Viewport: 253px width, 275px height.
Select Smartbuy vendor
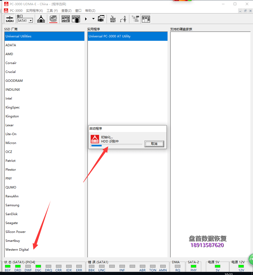pos(44,240)
